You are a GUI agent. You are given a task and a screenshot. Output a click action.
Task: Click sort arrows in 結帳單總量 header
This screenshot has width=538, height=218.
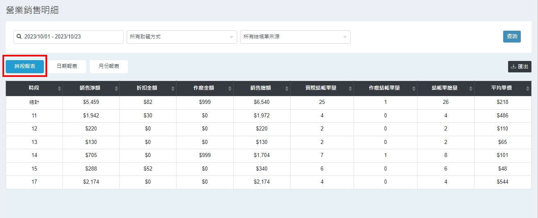coord(470,88)
